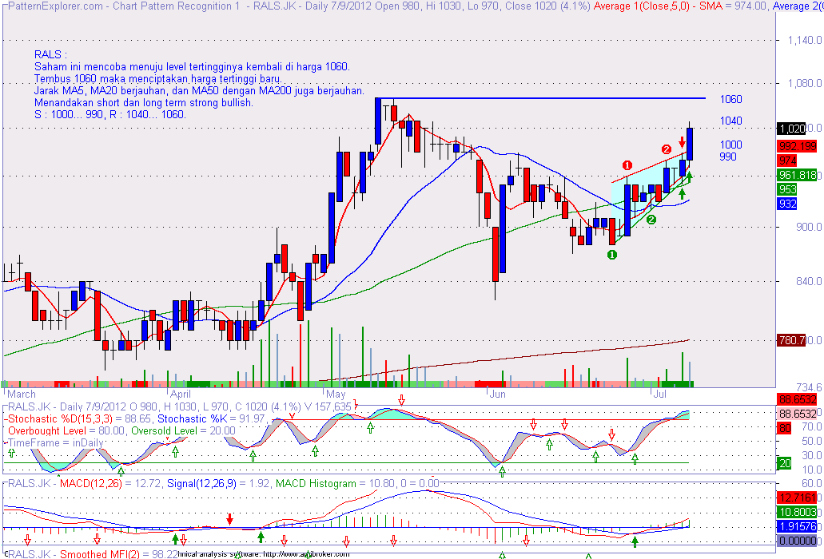Click the green 953 value label

[x=787, y=189]
